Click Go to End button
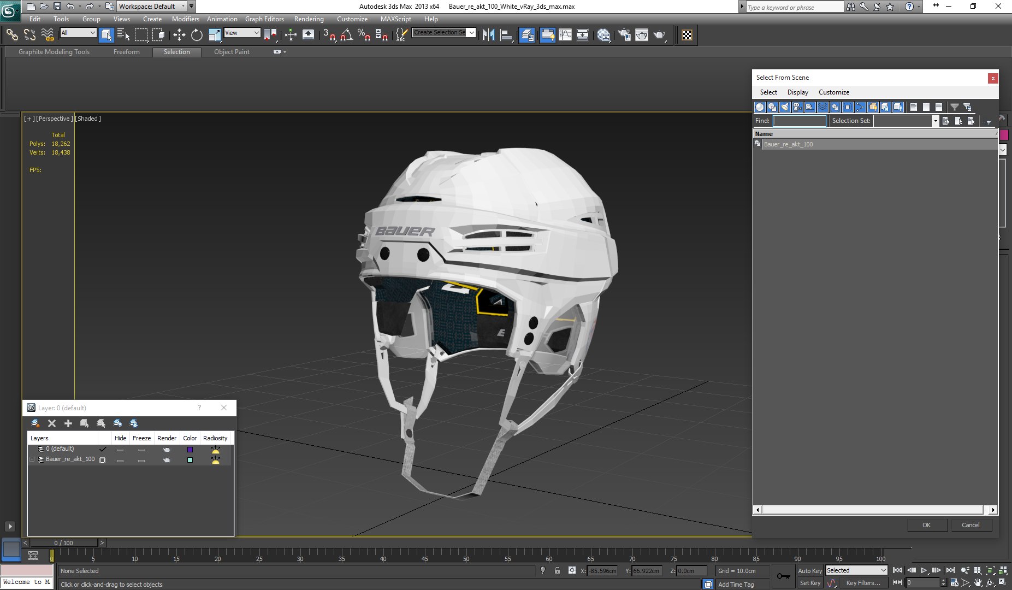This screenshot has height=590, width=1012. coord(950,570)
